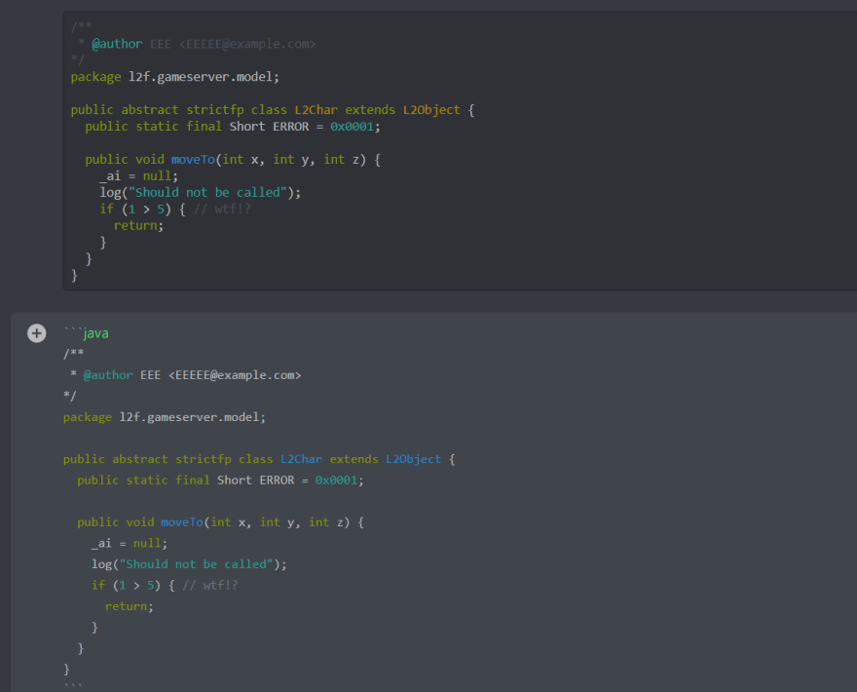
Task: Click the plus attachment button beside the message draft
Action: tap(37, 333)
